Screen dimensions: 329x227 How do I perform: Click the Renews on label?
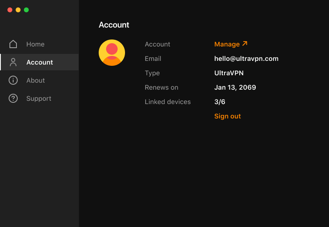pyautogui.click(x=161, y=87)
